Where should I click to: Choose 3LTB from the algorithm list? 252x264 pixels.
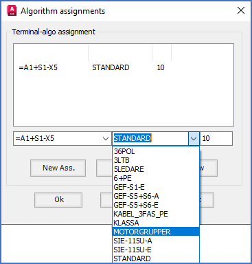pyautogui.click(x=156, y=160)
